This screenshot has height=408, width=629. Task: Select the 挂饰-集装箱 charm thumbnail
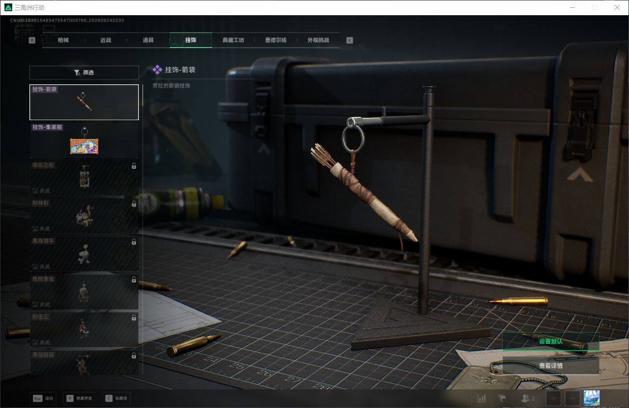84,140
